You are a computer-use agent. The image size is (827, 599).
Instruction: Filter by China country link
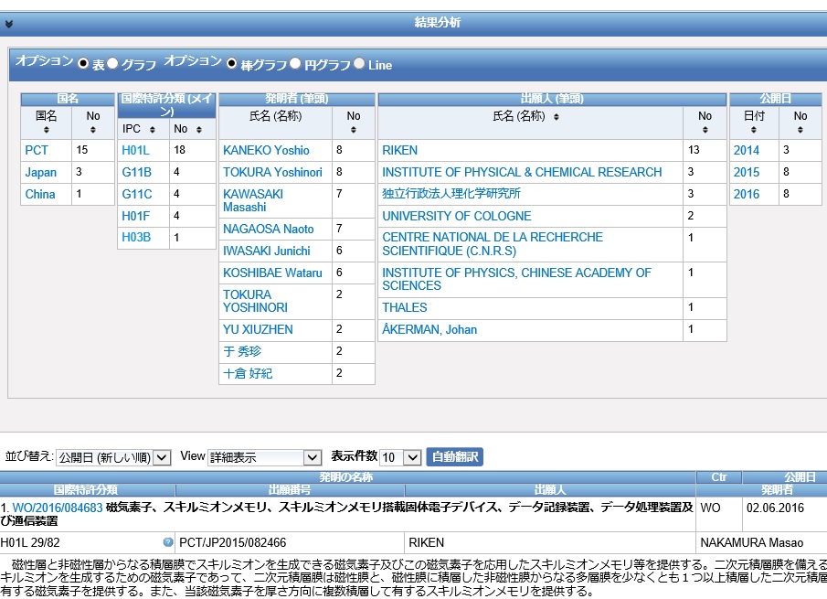(40, 194)
